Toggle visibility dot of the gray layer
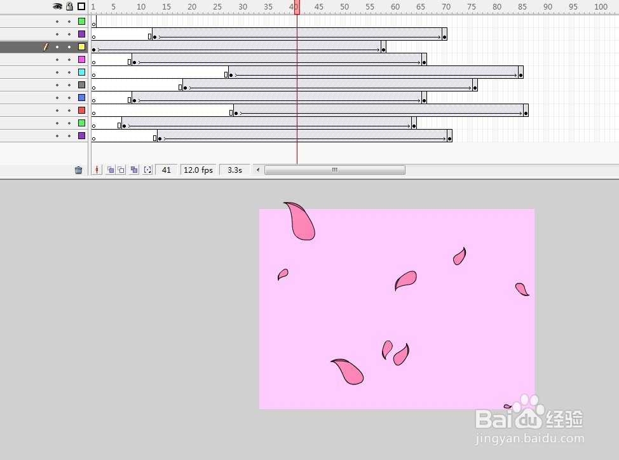This screenshot has width=619, height=460. pos(57,85)
